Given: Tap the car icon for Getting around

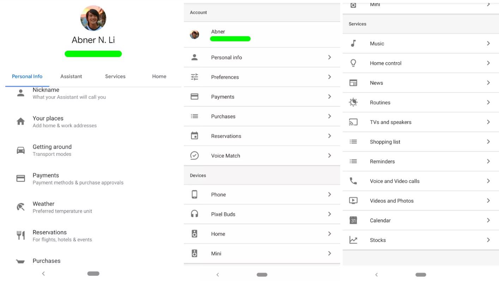Looking at the screenshot, I should tap(21, 150).
